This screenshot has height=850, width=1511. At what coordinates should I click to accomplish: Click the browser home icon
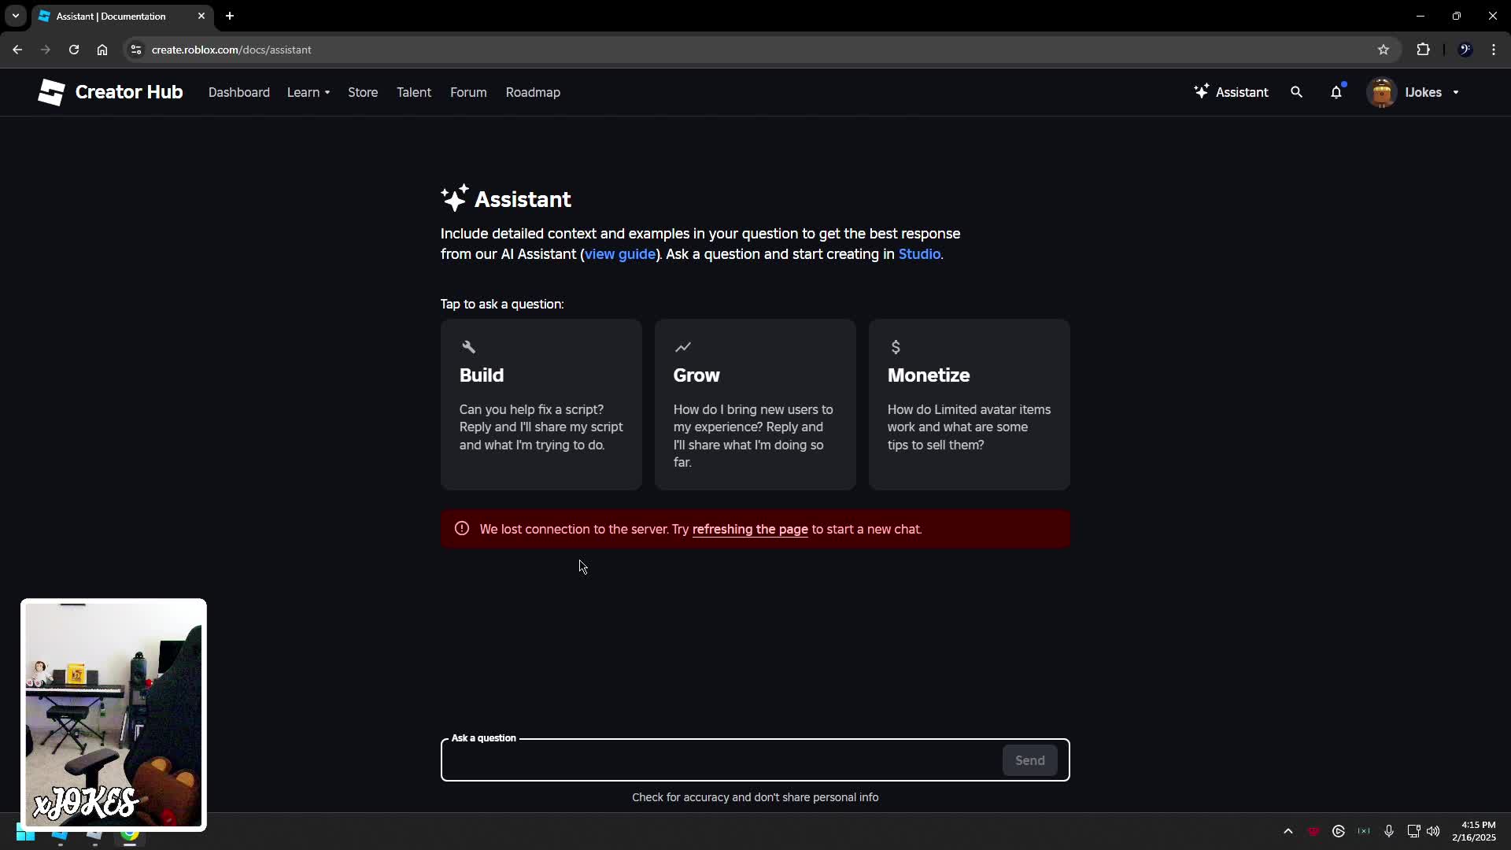pyautogui.click(x=102, y=50)
